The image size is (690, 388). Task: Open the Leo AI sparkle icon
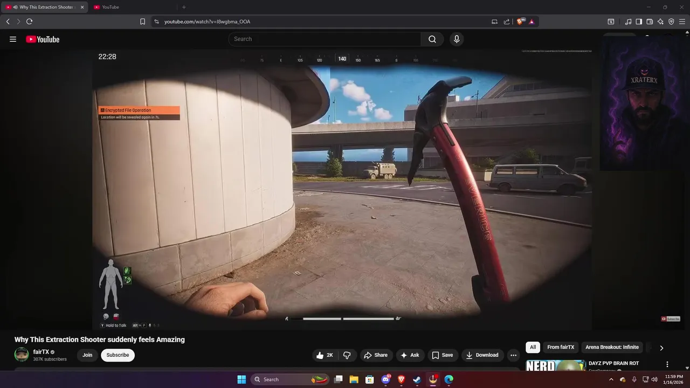pos(660,22)
